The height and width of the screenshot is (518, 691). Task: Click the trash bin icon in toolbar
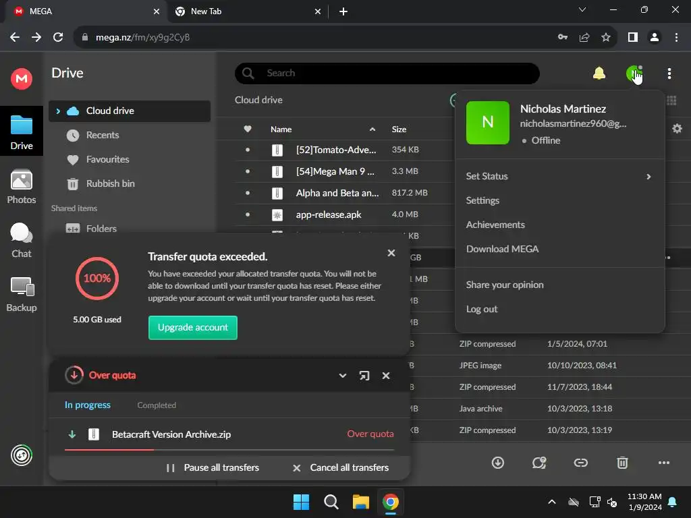pos(622,463)
